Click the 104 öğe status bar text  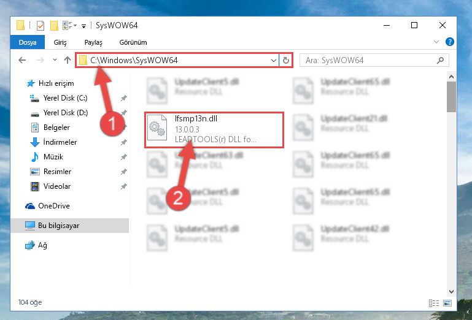tap(30, 302)
